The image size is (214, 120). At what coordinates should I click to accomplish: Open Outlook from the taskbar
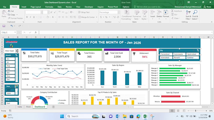[118, 116]
